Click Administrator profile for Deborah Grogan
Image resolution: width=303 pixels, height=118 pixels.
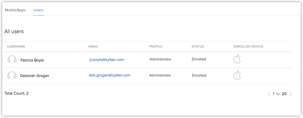[x=160, y=75]
